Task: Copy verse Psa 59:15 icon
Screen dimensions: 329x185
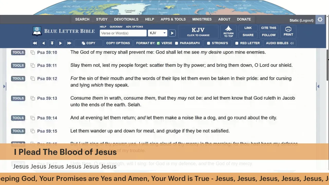Action: point(33,131)
